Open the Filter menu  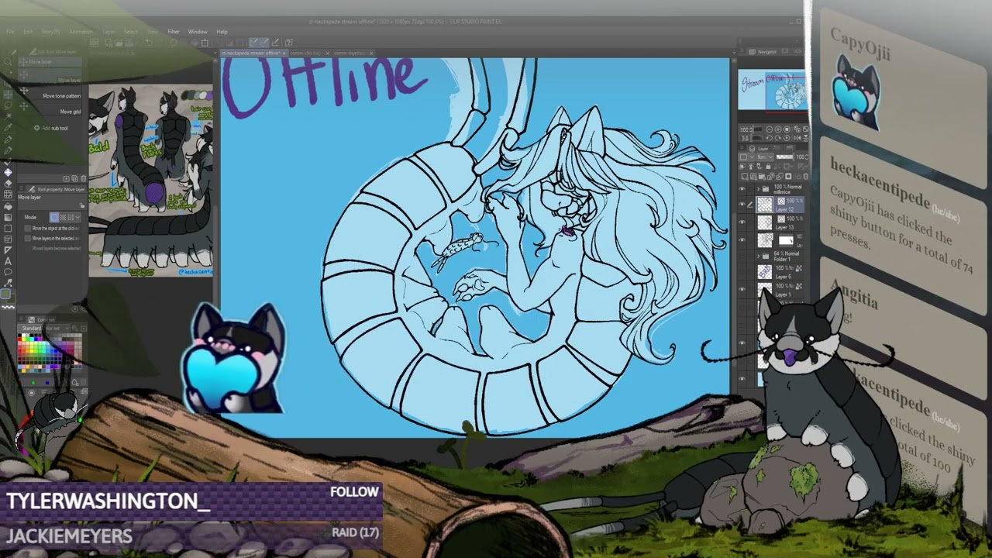(174, 32)
